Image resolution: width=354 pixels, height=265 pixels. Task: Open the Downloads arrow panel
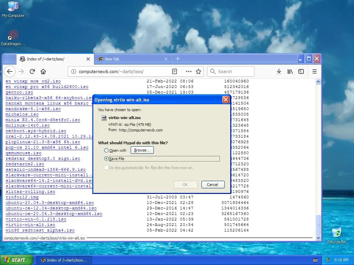point(279,72)
